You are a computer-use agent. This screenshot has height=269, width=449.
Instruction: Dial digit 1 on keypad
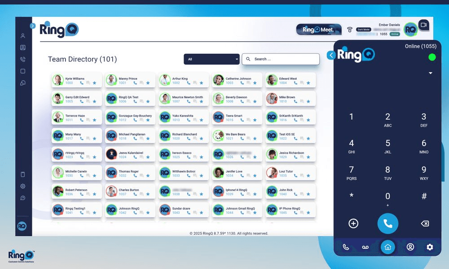(352, 117)
